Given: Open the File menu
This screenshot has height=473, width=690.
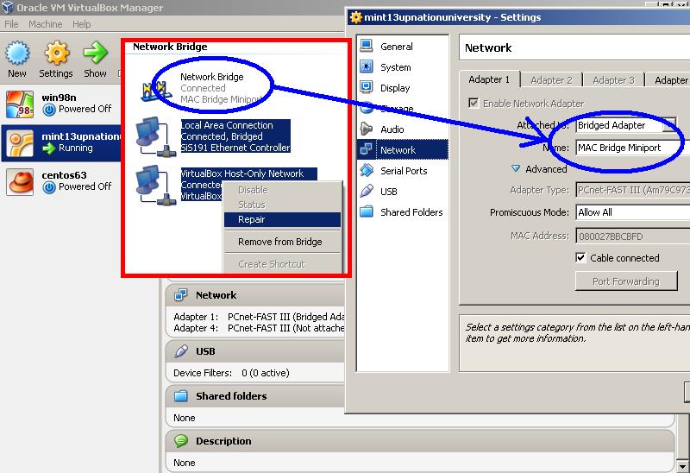Looking at the screenshot, I should [x=11, y=24].
